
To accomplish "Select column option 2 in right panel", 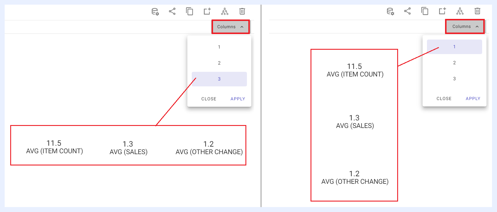I will 454,63.
